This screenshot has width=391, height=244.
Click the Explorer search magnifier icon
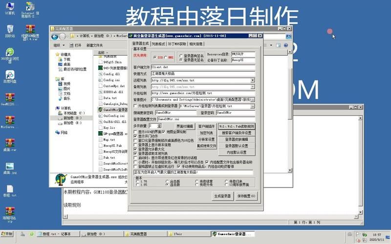pos(288,37)
